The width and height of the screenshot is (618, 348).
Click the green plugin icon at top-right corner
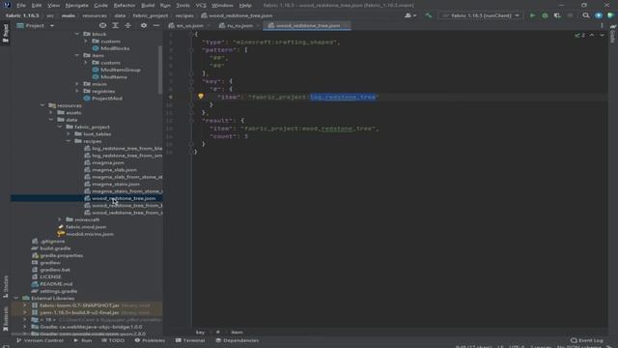pos(610,15)
